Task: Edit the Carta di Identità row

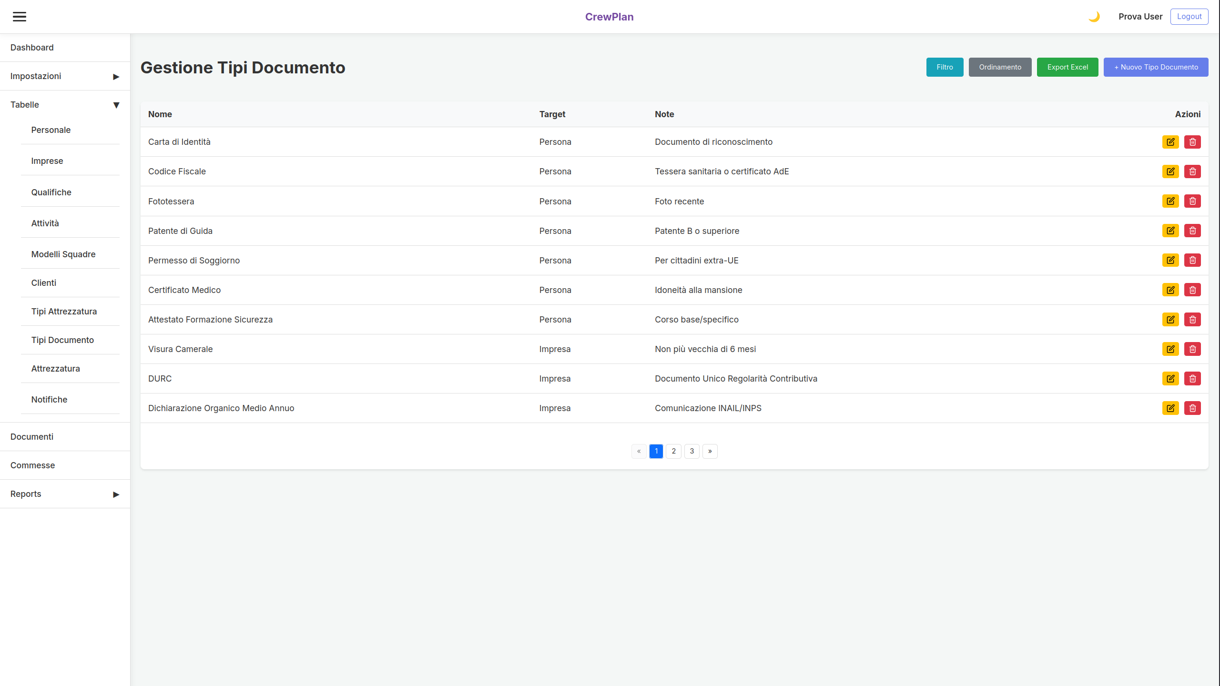Action: [1170, 142]
